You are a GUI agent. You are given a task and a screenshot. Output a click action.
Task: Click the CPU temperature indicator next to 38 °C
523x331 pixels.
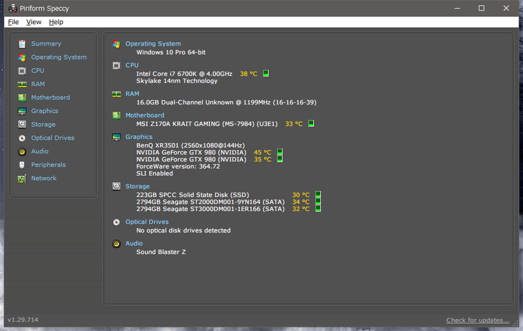[x=266, y=73]
